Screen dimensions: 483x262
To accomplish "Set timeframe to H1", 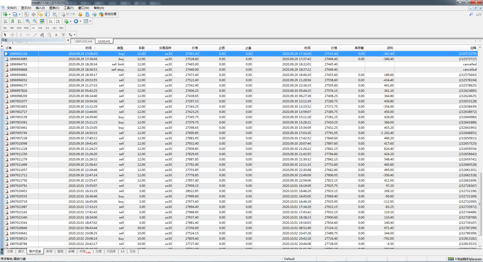I will click(33, 28).
